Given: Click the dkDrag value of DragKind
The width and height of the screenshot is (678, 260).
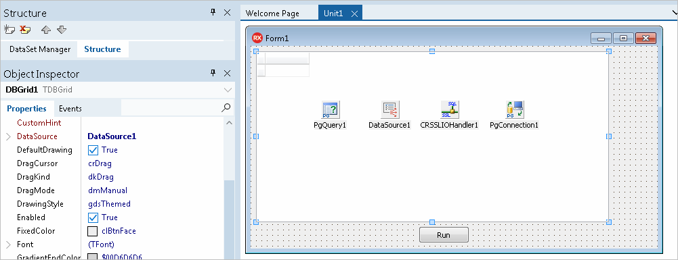Looking at the screenshot, I should coord(100,177).
